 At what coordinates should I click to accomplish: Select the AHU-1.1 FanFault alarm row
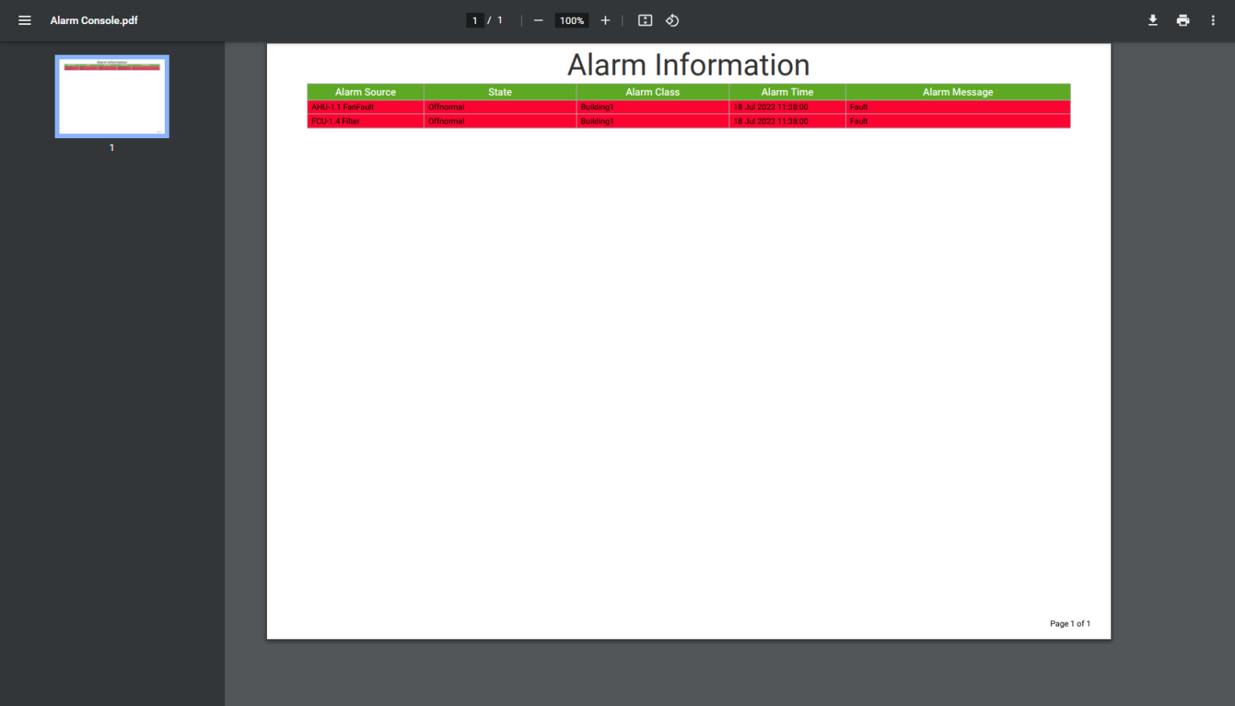click(500, 107)
